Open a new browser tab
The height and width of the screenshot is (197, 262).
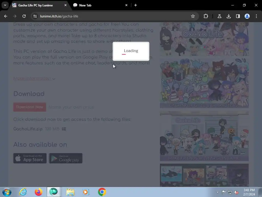pos(136,5)
